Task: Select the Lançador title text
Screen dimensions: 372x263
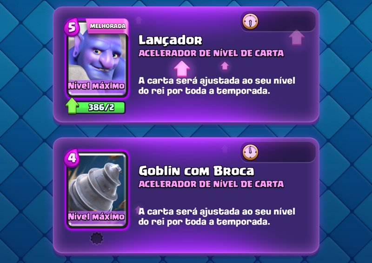Action: pyautogui.click(x=170, y=40)
